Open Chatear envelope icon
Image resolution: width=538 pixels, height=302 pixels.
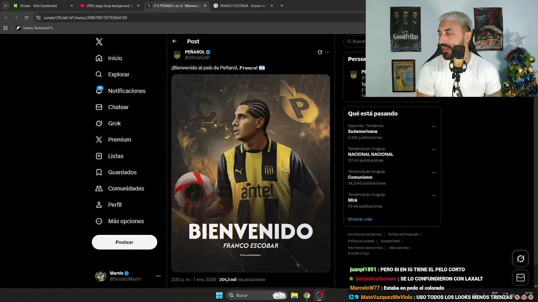click(99, 107)
